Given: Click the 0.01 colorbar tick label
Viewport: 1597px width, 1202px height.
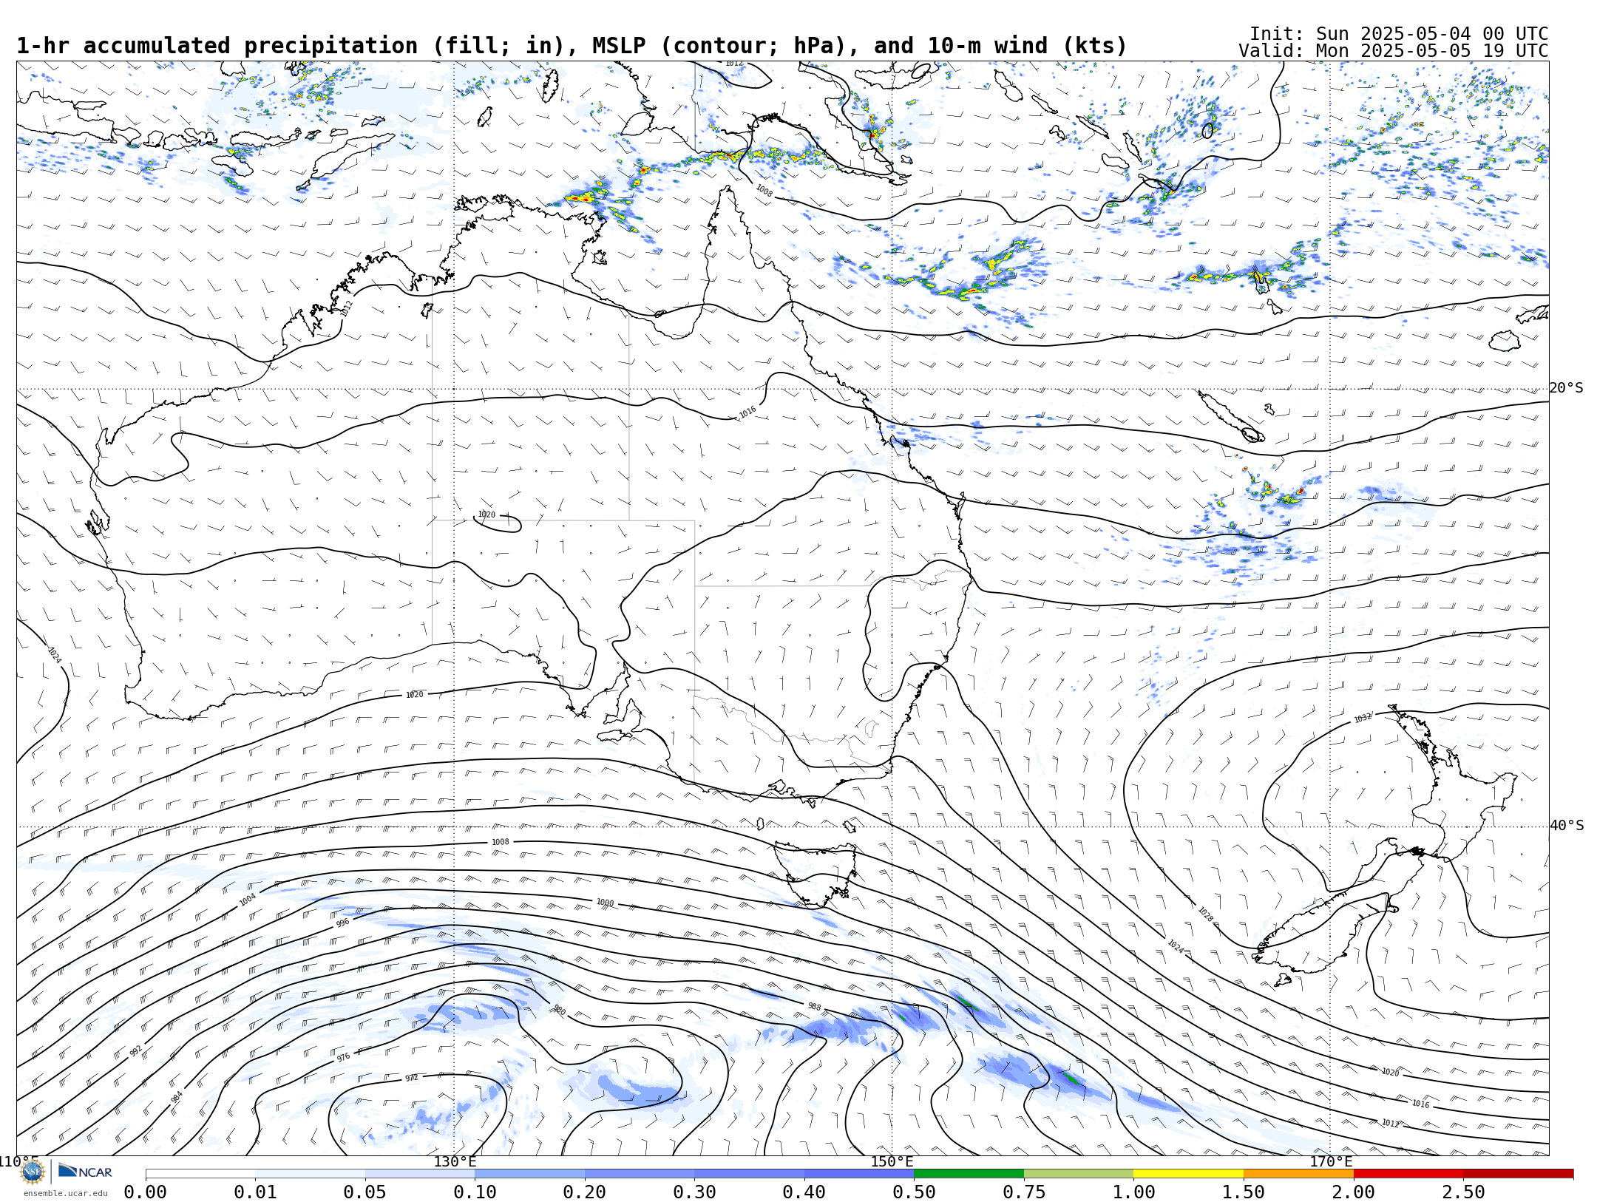Looking at the screenshot, I should 255,1192.
